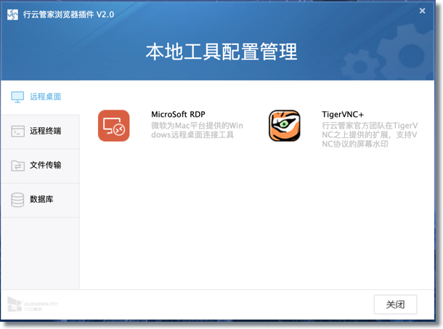Select the TigerVNC+ title text
The image size is (443, 329).
pyautogui.click(x=343, y=114)
